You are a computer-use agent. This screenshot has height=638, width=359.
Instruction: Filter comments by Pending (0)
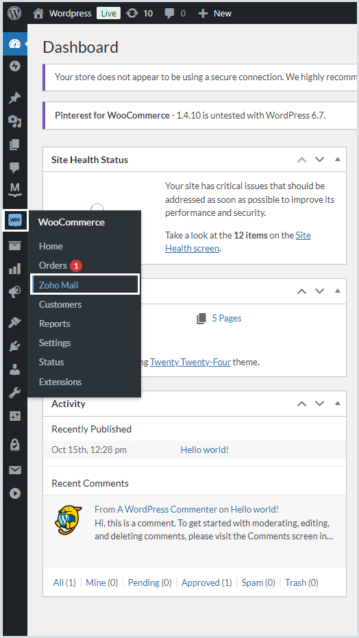[149, 582]
